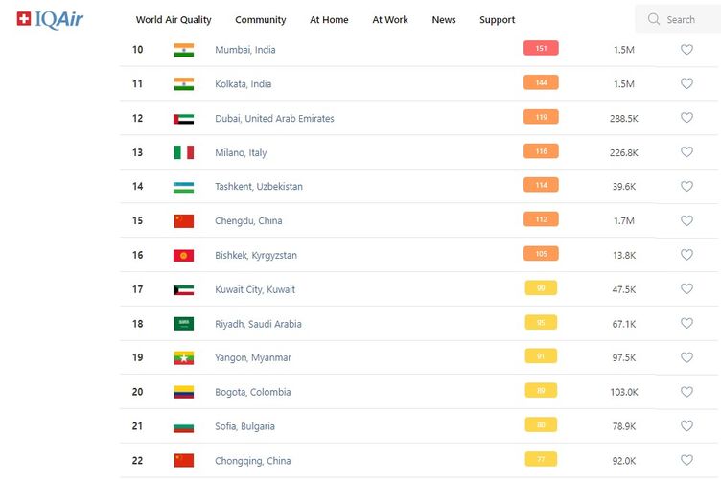Click the Kyrgyzstan flag icon
The height and width of the screenshot is (479, 721).
click(183, 255)
